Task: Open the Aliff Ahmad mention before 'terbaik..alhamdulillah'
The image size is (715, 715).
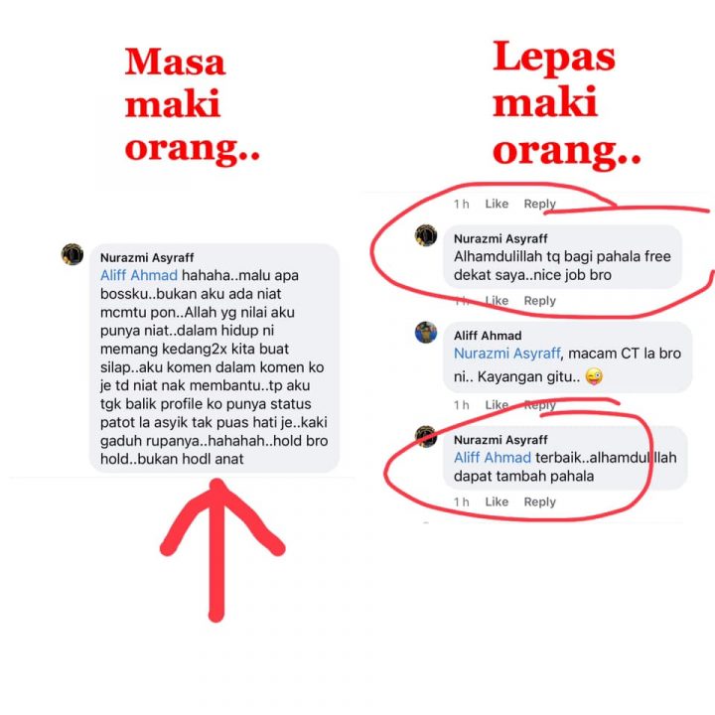Action: coord(492,458)
